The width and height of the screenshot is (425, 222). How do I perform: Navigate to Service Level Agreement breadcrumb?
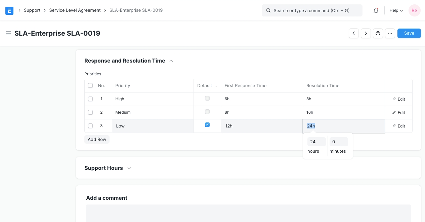coord(75,10)
